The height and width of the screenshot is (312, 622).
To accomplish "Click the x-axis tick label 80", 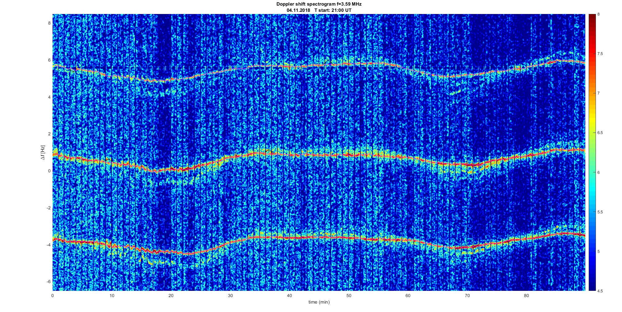I will coord(526,296).
